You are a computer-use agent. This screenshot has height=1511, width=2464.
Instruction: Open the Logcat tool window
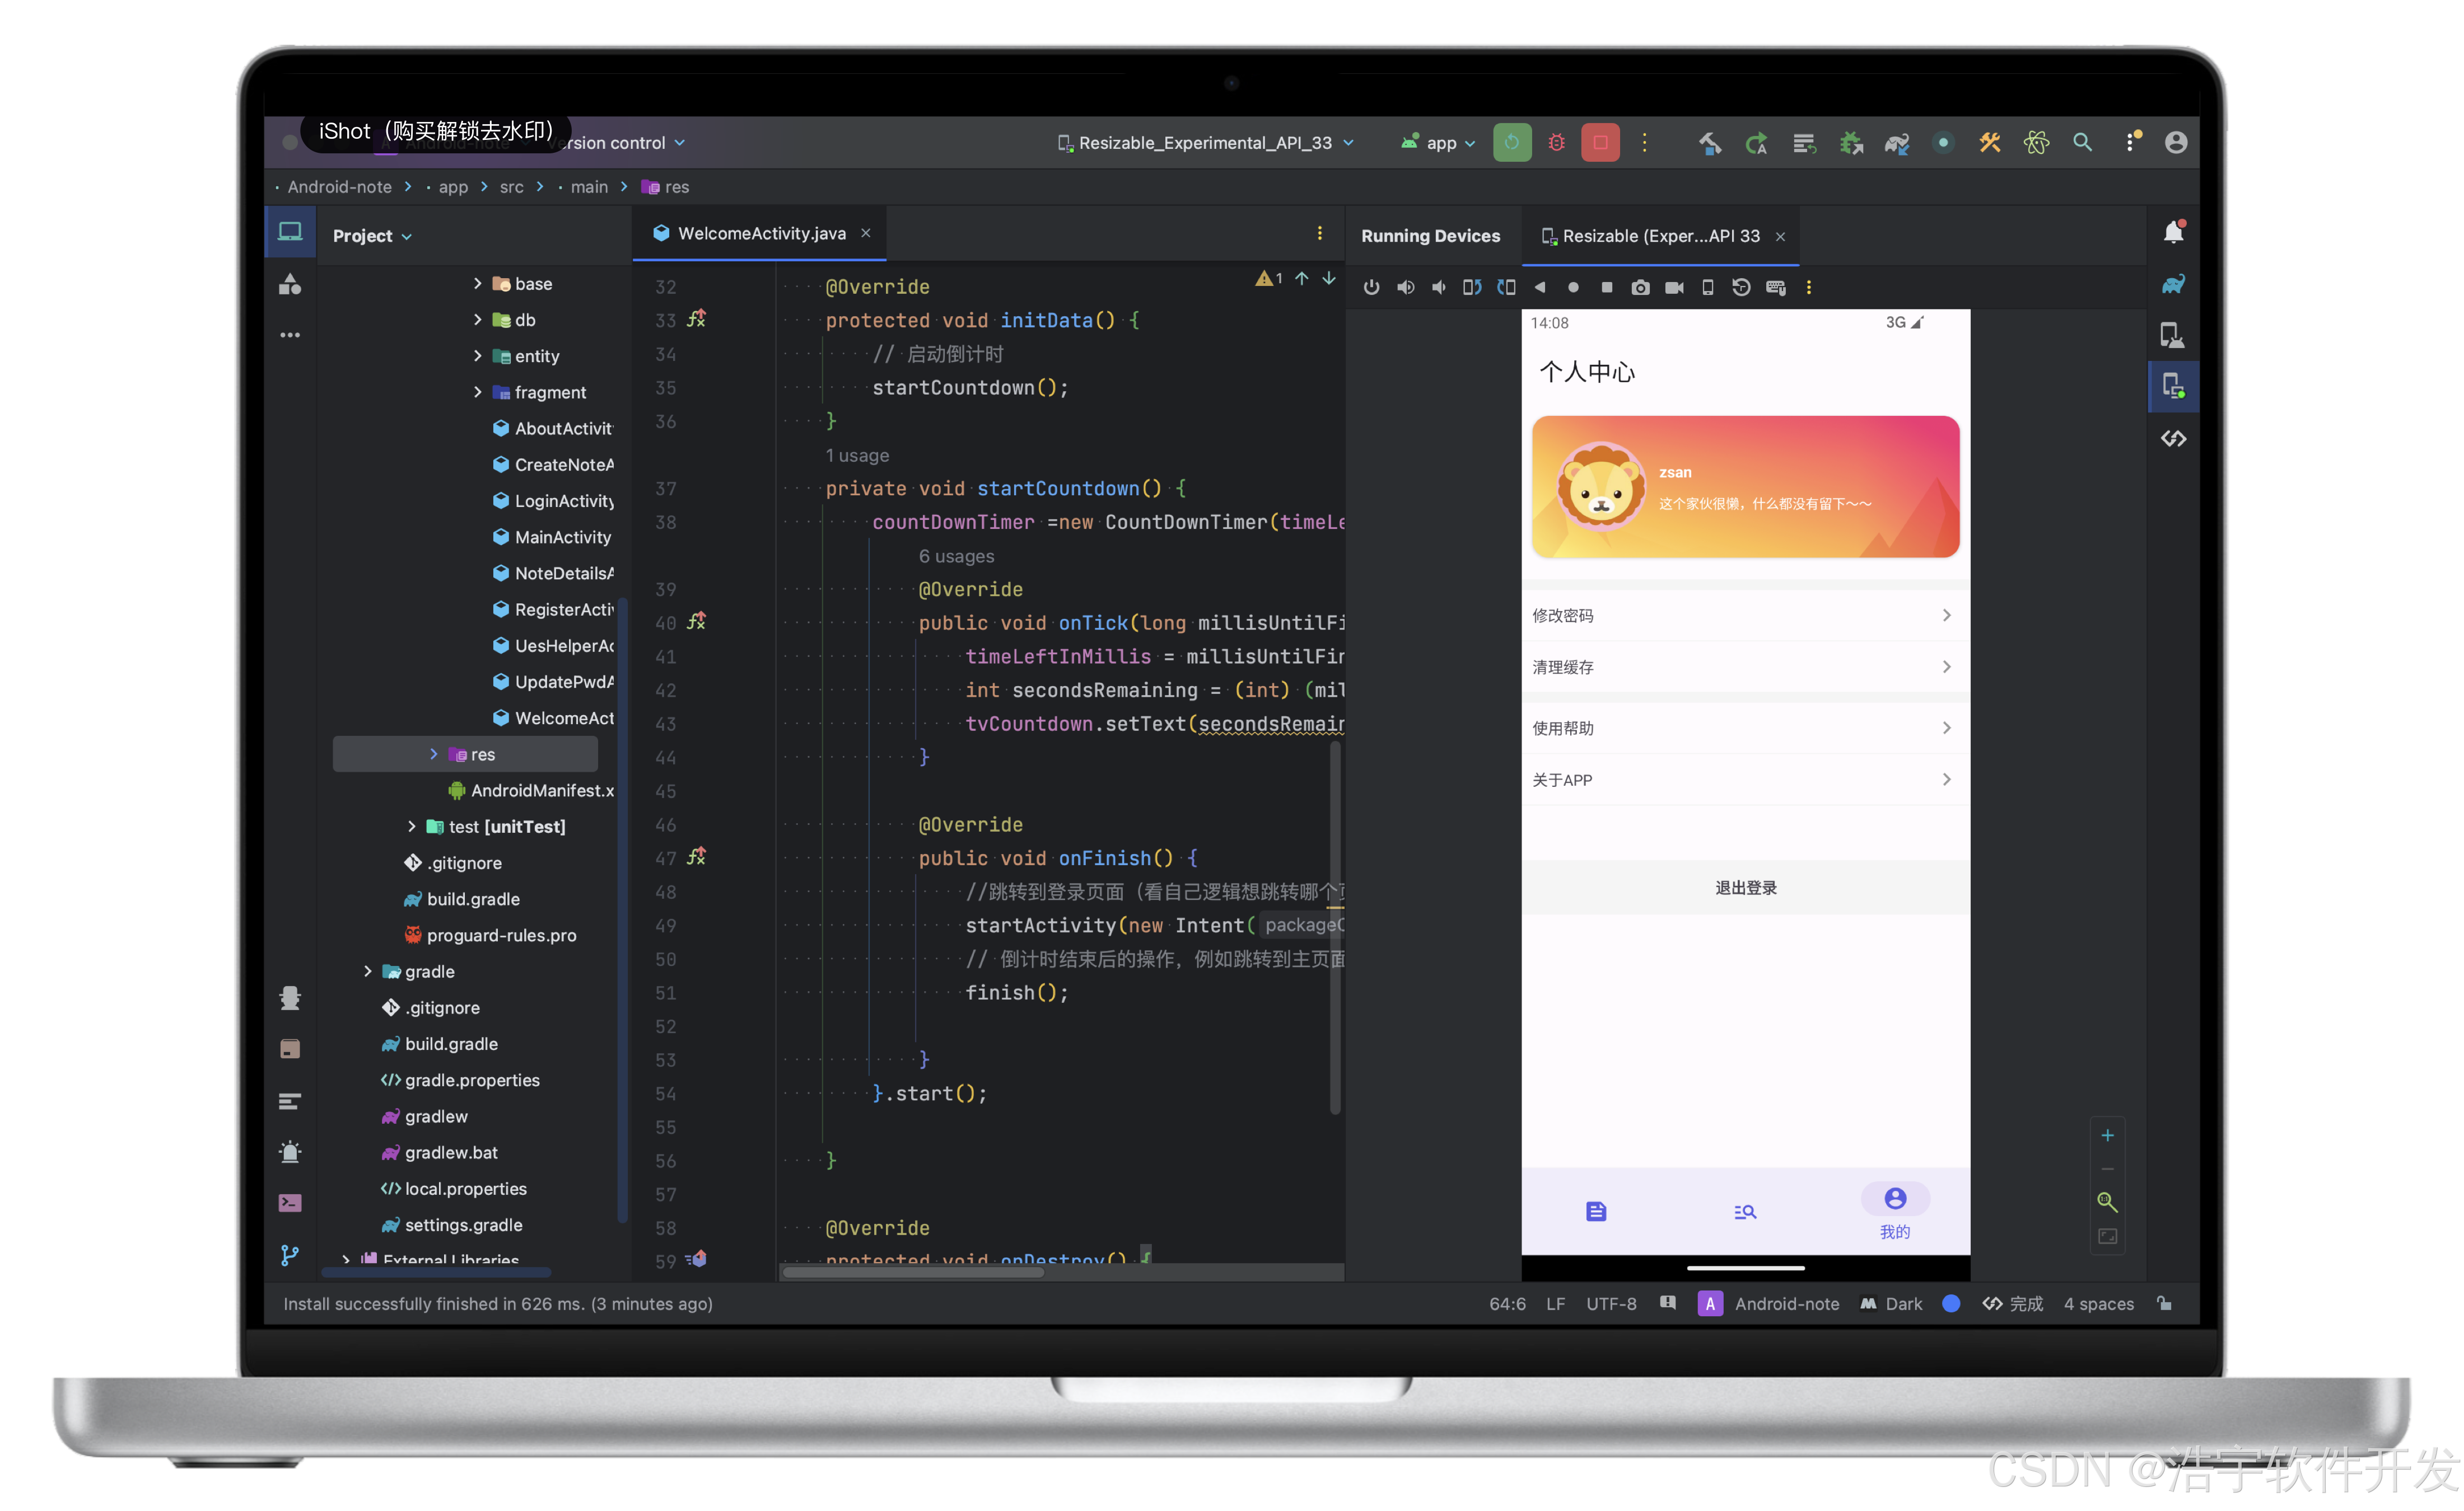[290, 1101]
